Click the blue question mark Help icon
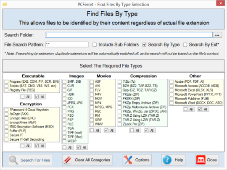The image size is (227, 170). pyautogui.click(x=167, y=160)
